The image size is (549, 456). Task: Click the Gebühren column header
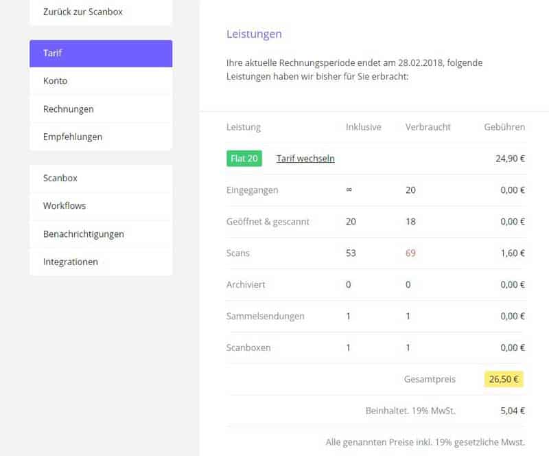coord(504,127)
